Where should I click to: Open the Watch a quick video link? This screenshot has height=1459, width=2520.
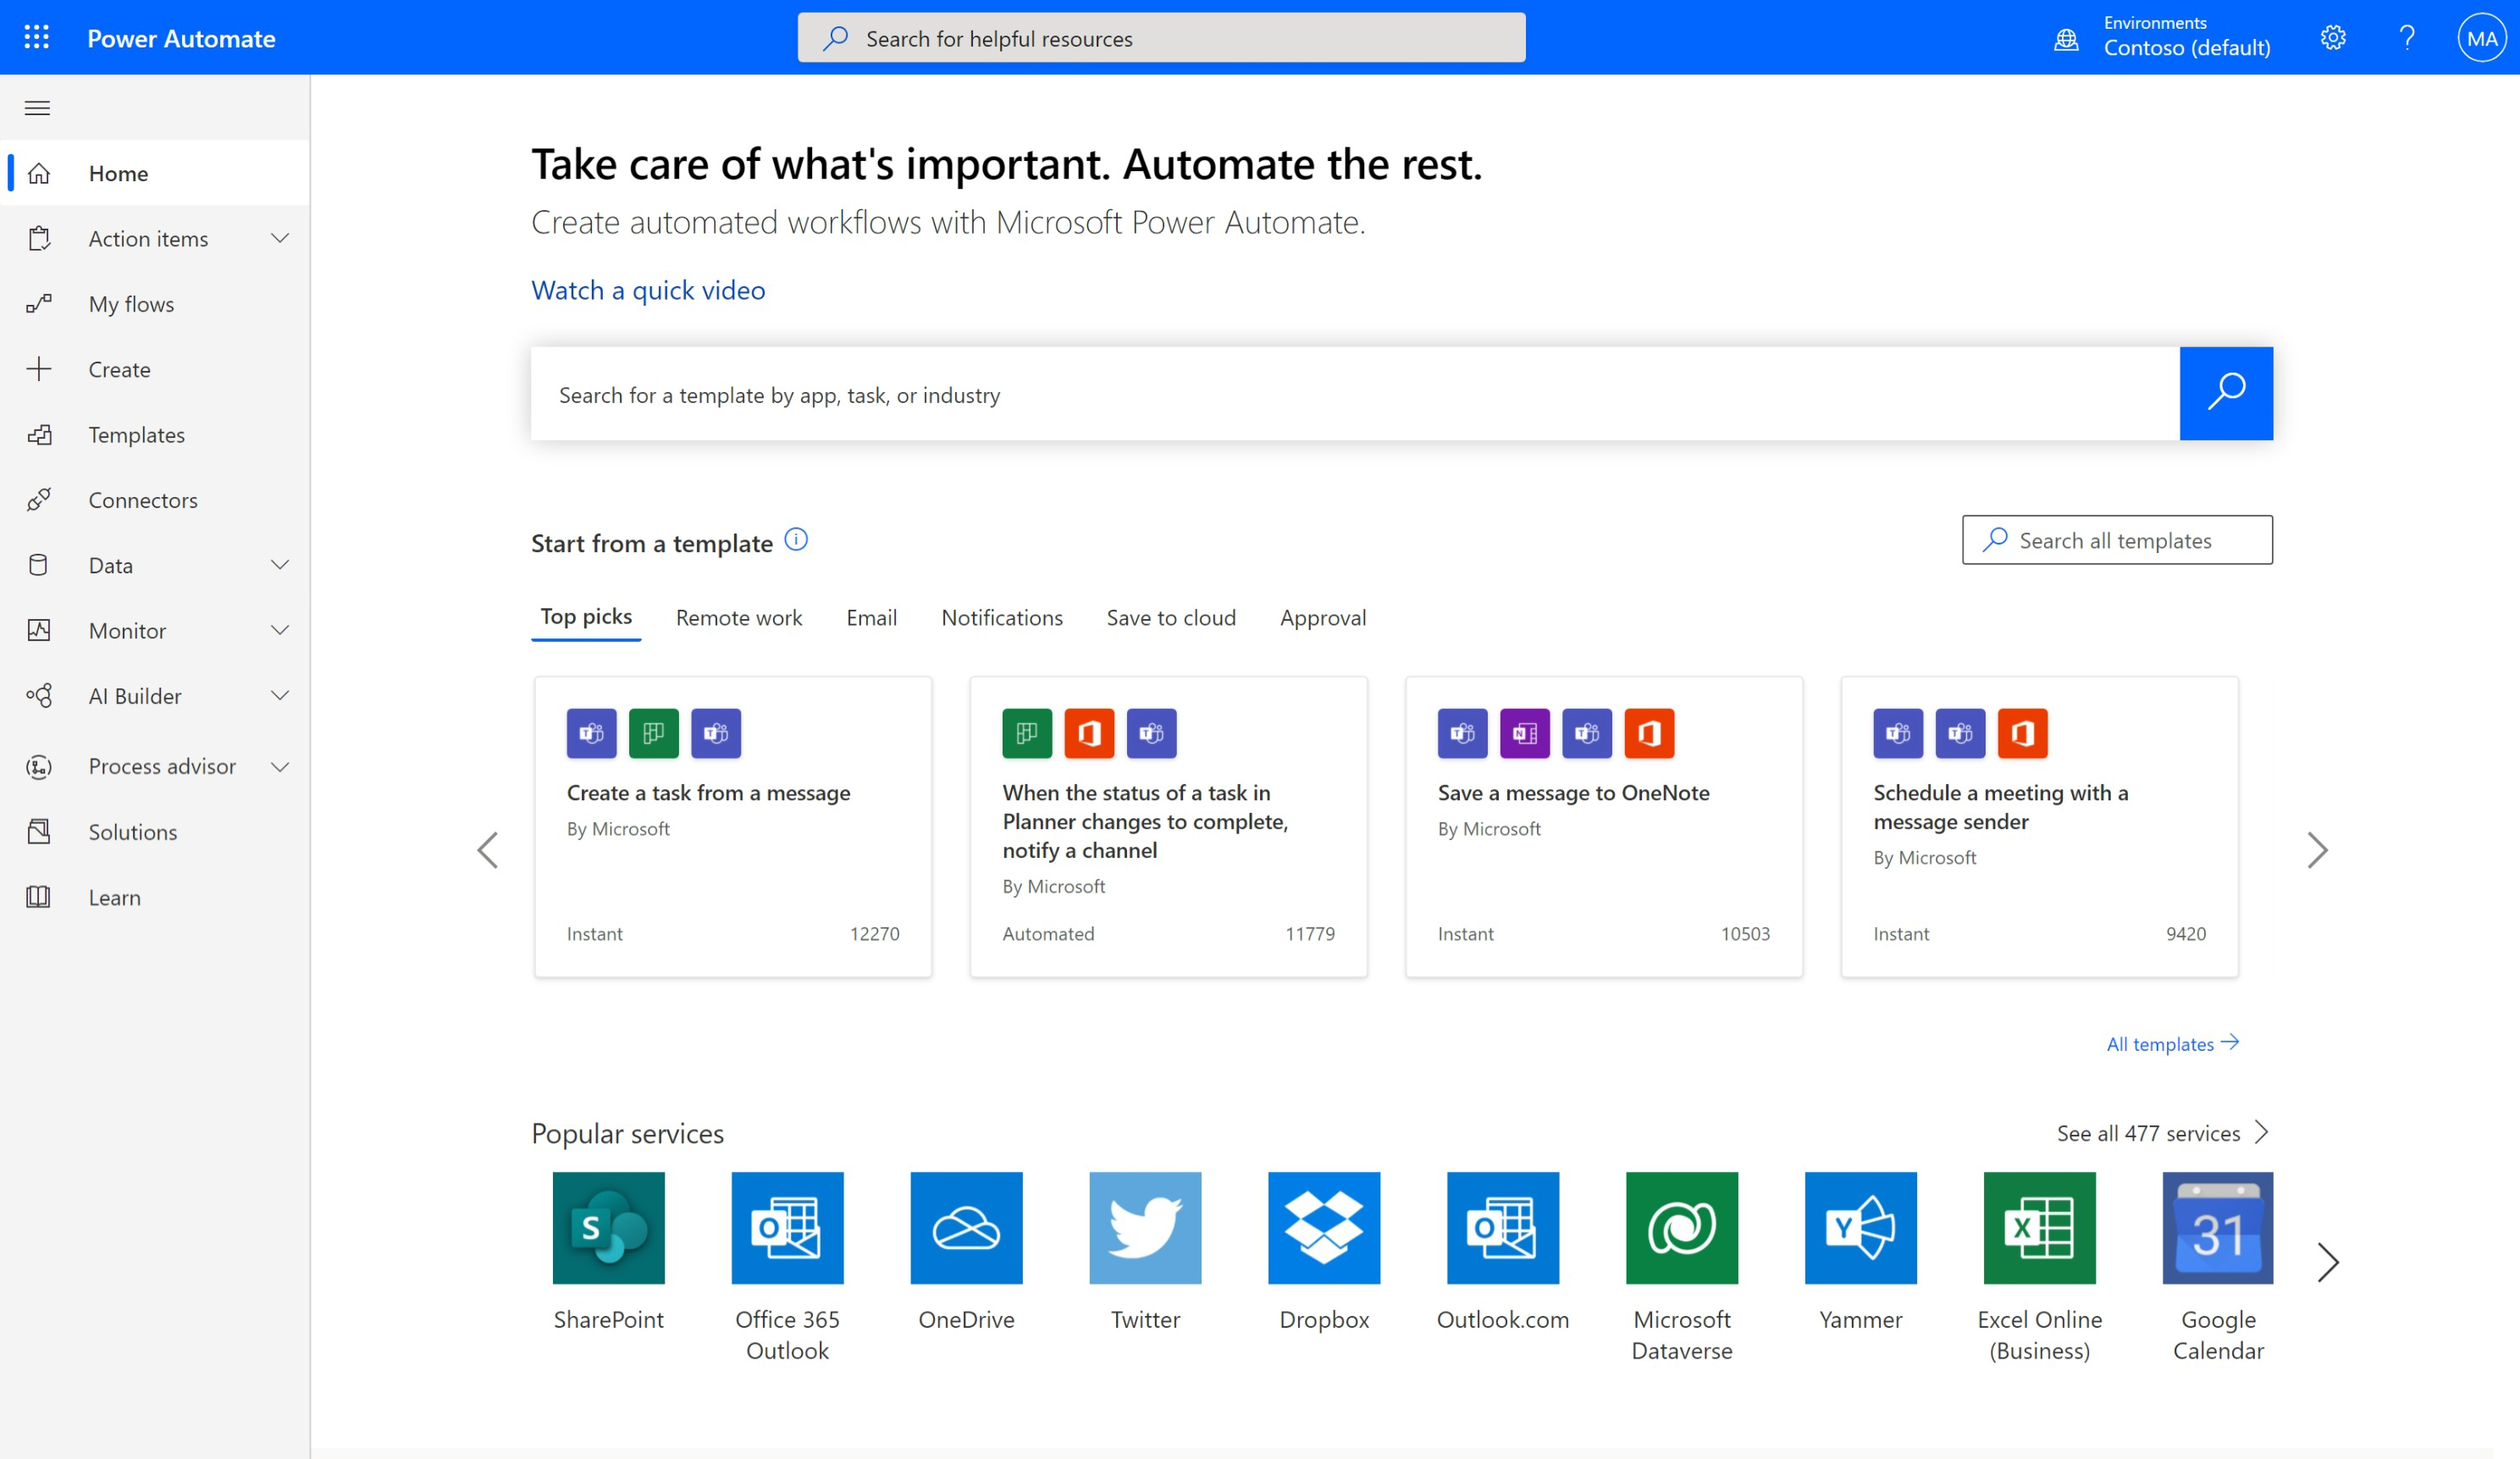pyautogui.click(x=648, y=290)
